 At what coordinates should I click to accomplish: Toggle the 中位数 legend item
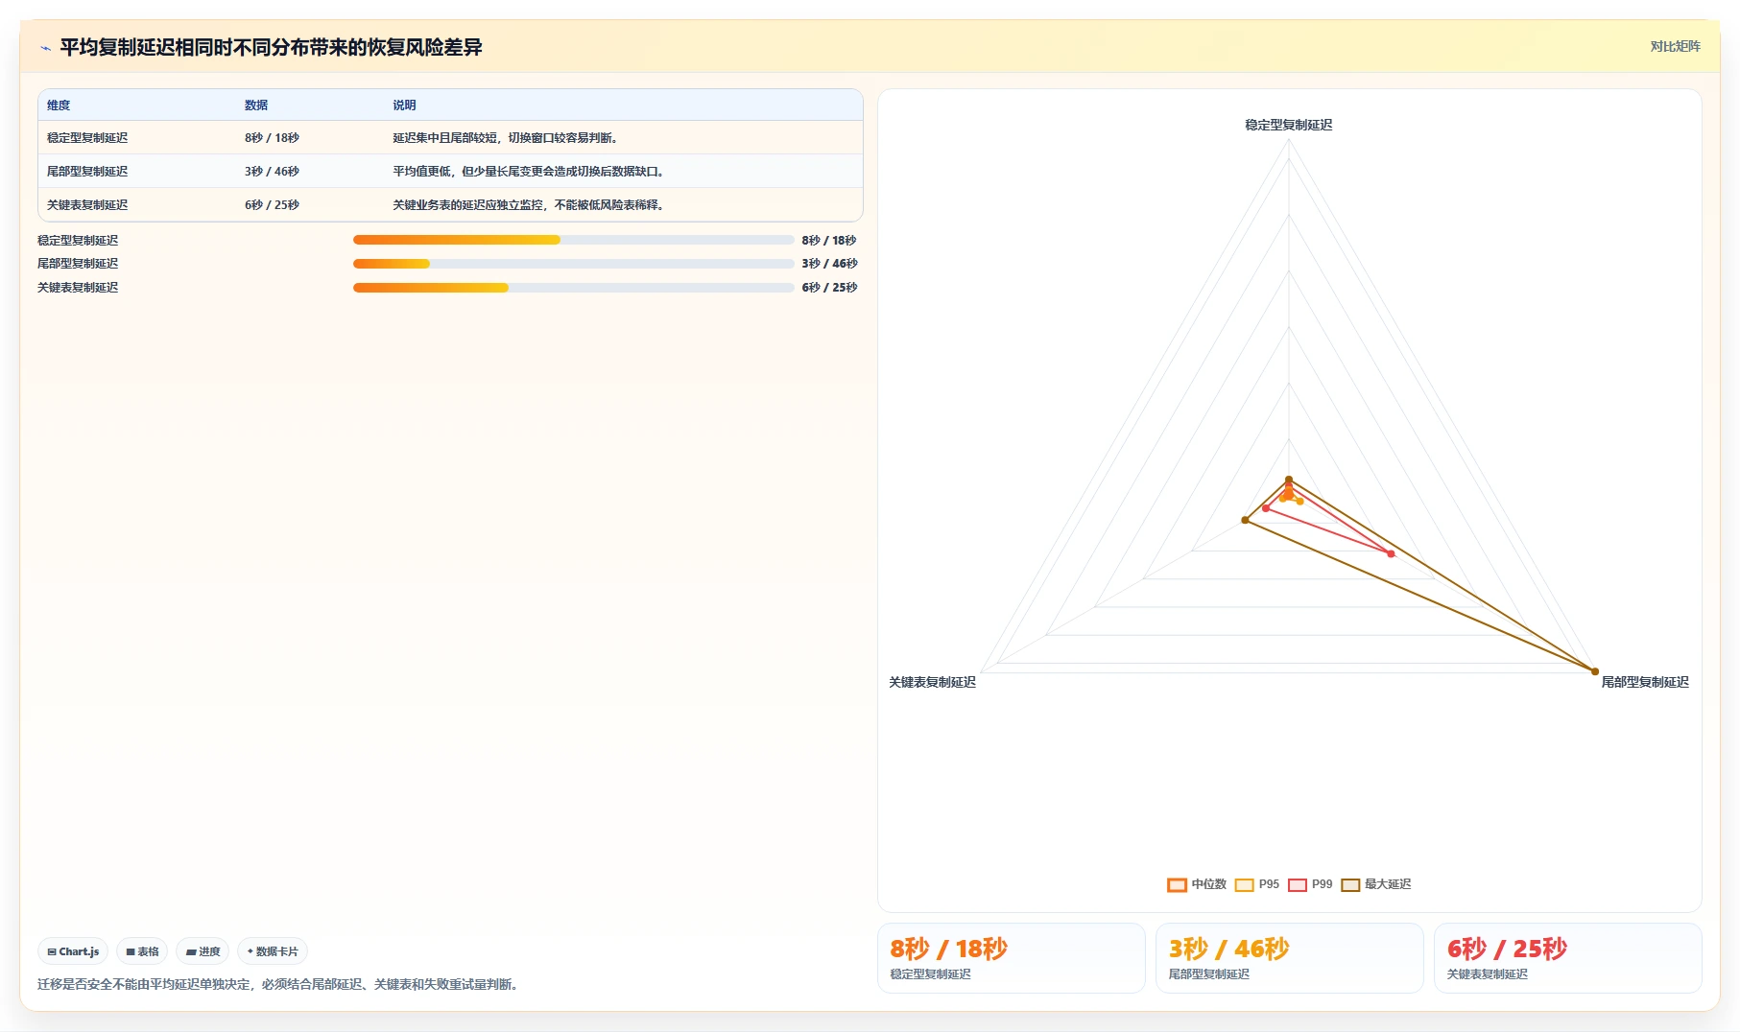pos(1197,884)
